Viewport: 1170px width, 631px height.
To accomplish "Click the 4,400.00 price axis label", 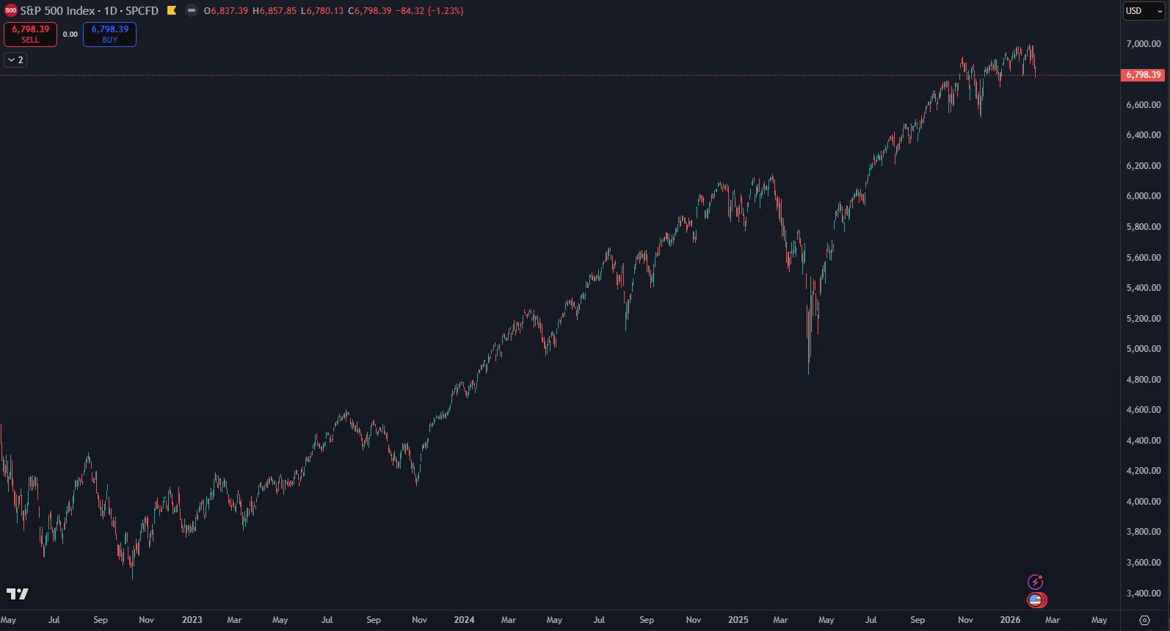I will point(1144,441).
